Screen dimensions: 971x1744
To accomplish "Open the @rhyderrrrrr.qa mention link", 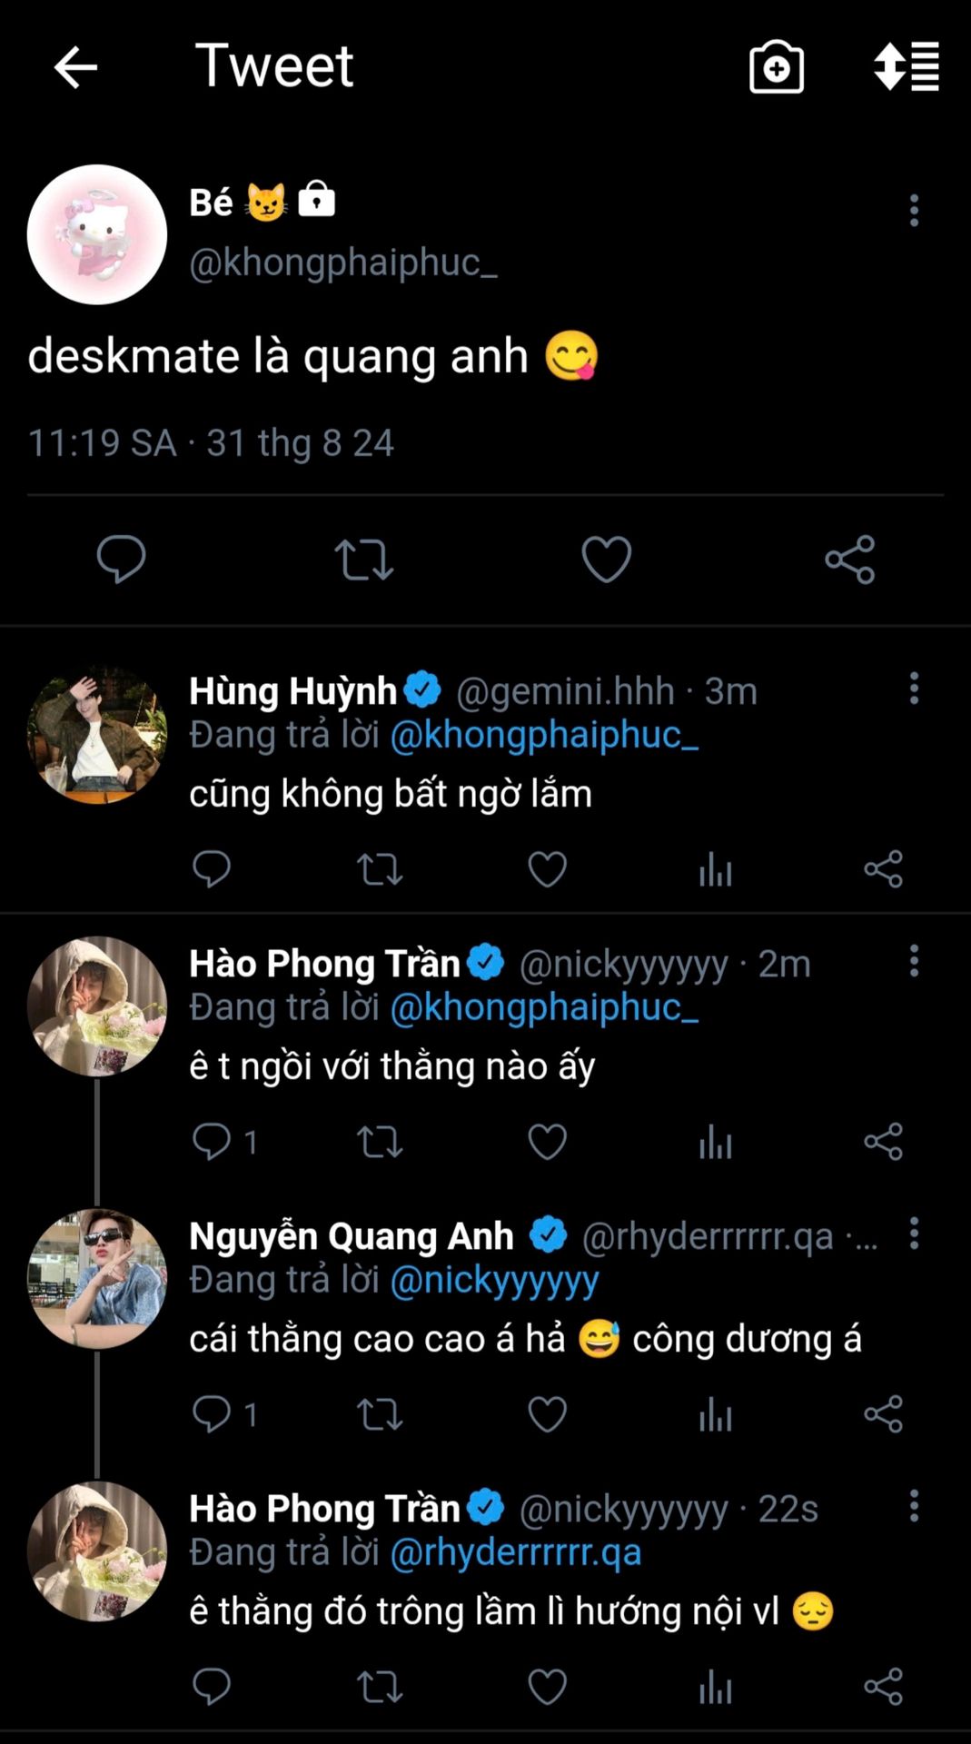I will point(515,1552).
